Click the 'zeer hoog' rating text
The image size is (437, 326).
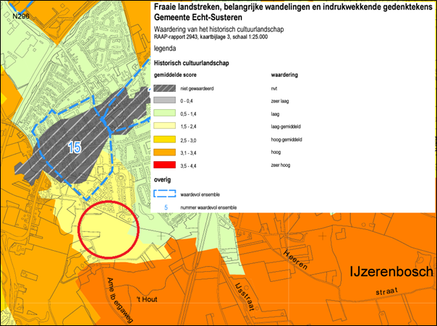(x=281, y=165)
